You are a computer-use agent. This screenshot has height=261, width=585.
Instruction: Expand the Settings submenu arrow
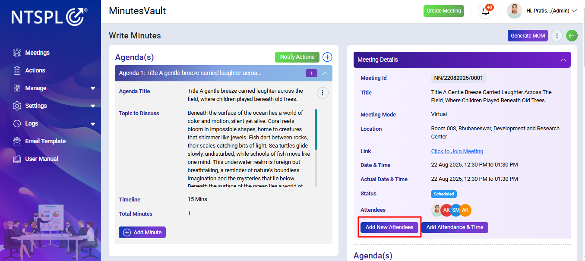(x=93, y=106)
